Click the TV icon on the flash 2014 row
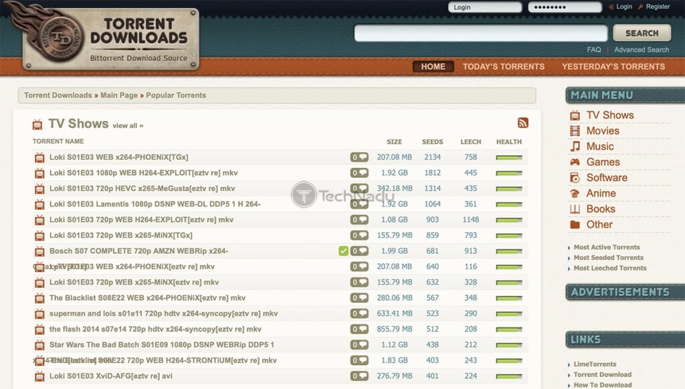Image resolution: width=685 pixels, height=389 pixels. pyautogui.click(x=39, y=330)
